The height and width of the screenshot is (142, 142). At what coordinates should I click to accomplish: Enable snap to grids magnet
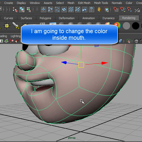(x=116, y=9)
